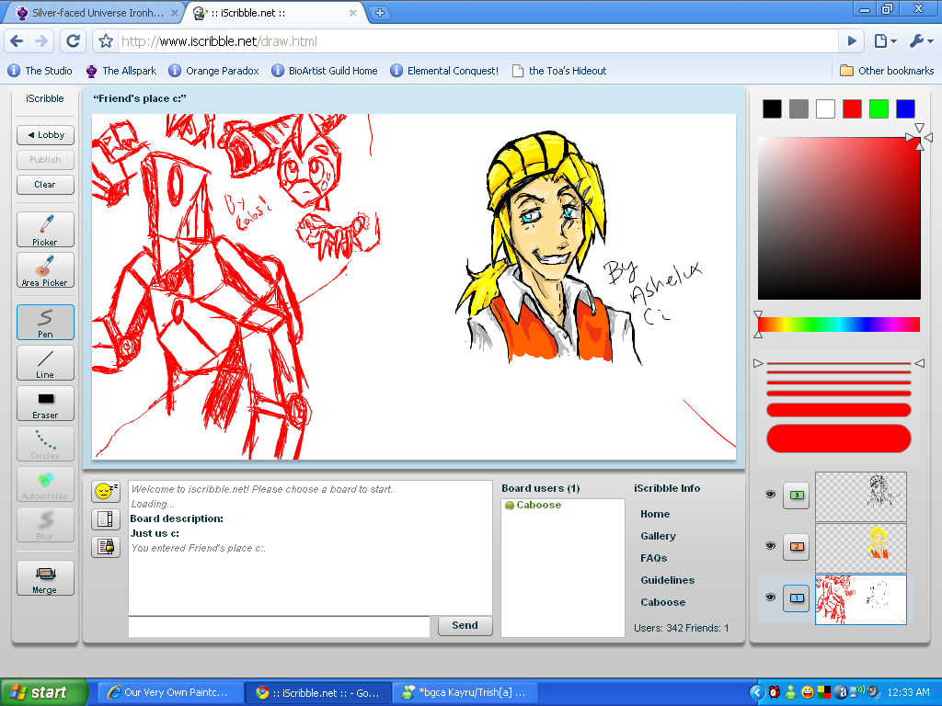Select the layer 2 thumbnail
This screenshot has height=706, width=942.
coord(860,546)
